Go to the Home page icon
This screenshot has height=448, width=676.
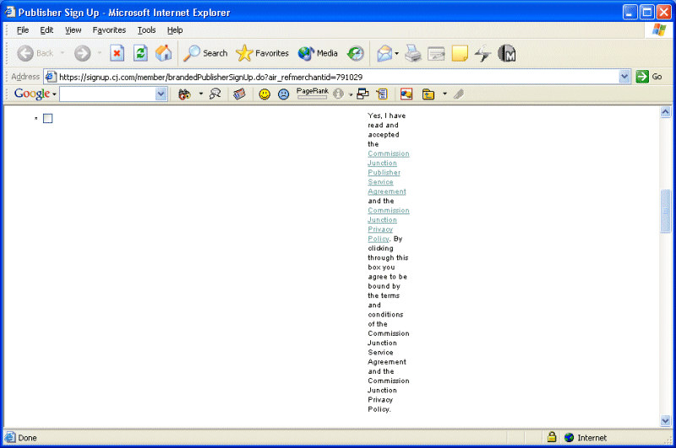[163, 53]
